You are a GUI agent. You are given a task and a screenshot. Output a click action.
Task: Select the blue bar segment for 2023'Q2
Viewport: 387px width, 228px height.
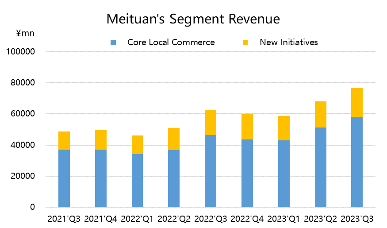pyautogui.click(x=321, y=167)
